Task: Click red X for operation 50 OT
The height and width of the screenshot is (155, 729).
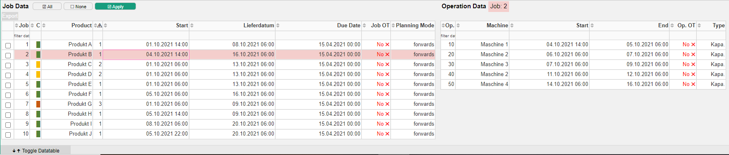Action: pyautogui.click(x=693, y=84)
